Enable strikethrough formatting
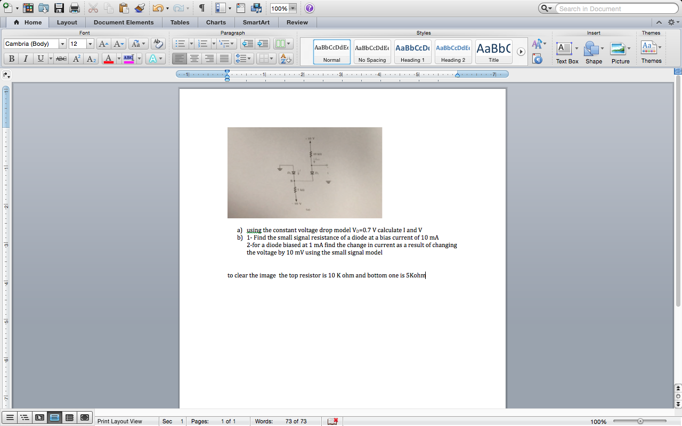 tap(61, 59)
